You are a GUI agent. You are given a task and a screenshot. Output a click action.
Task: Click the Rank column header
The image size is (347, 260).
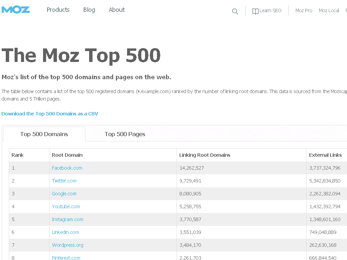[x=18, y=155]
